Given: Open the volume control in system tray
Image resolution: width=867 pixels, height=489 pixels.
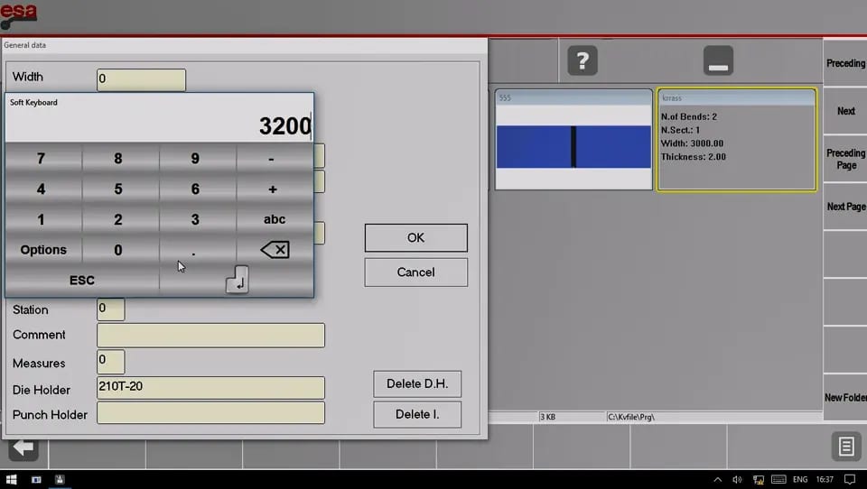Looking at the screenshot, I should [x=737, y=479].
